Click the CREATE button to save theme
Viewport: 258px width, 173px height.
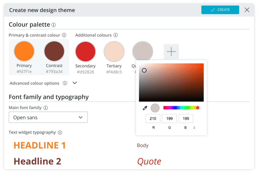point(220,10)
